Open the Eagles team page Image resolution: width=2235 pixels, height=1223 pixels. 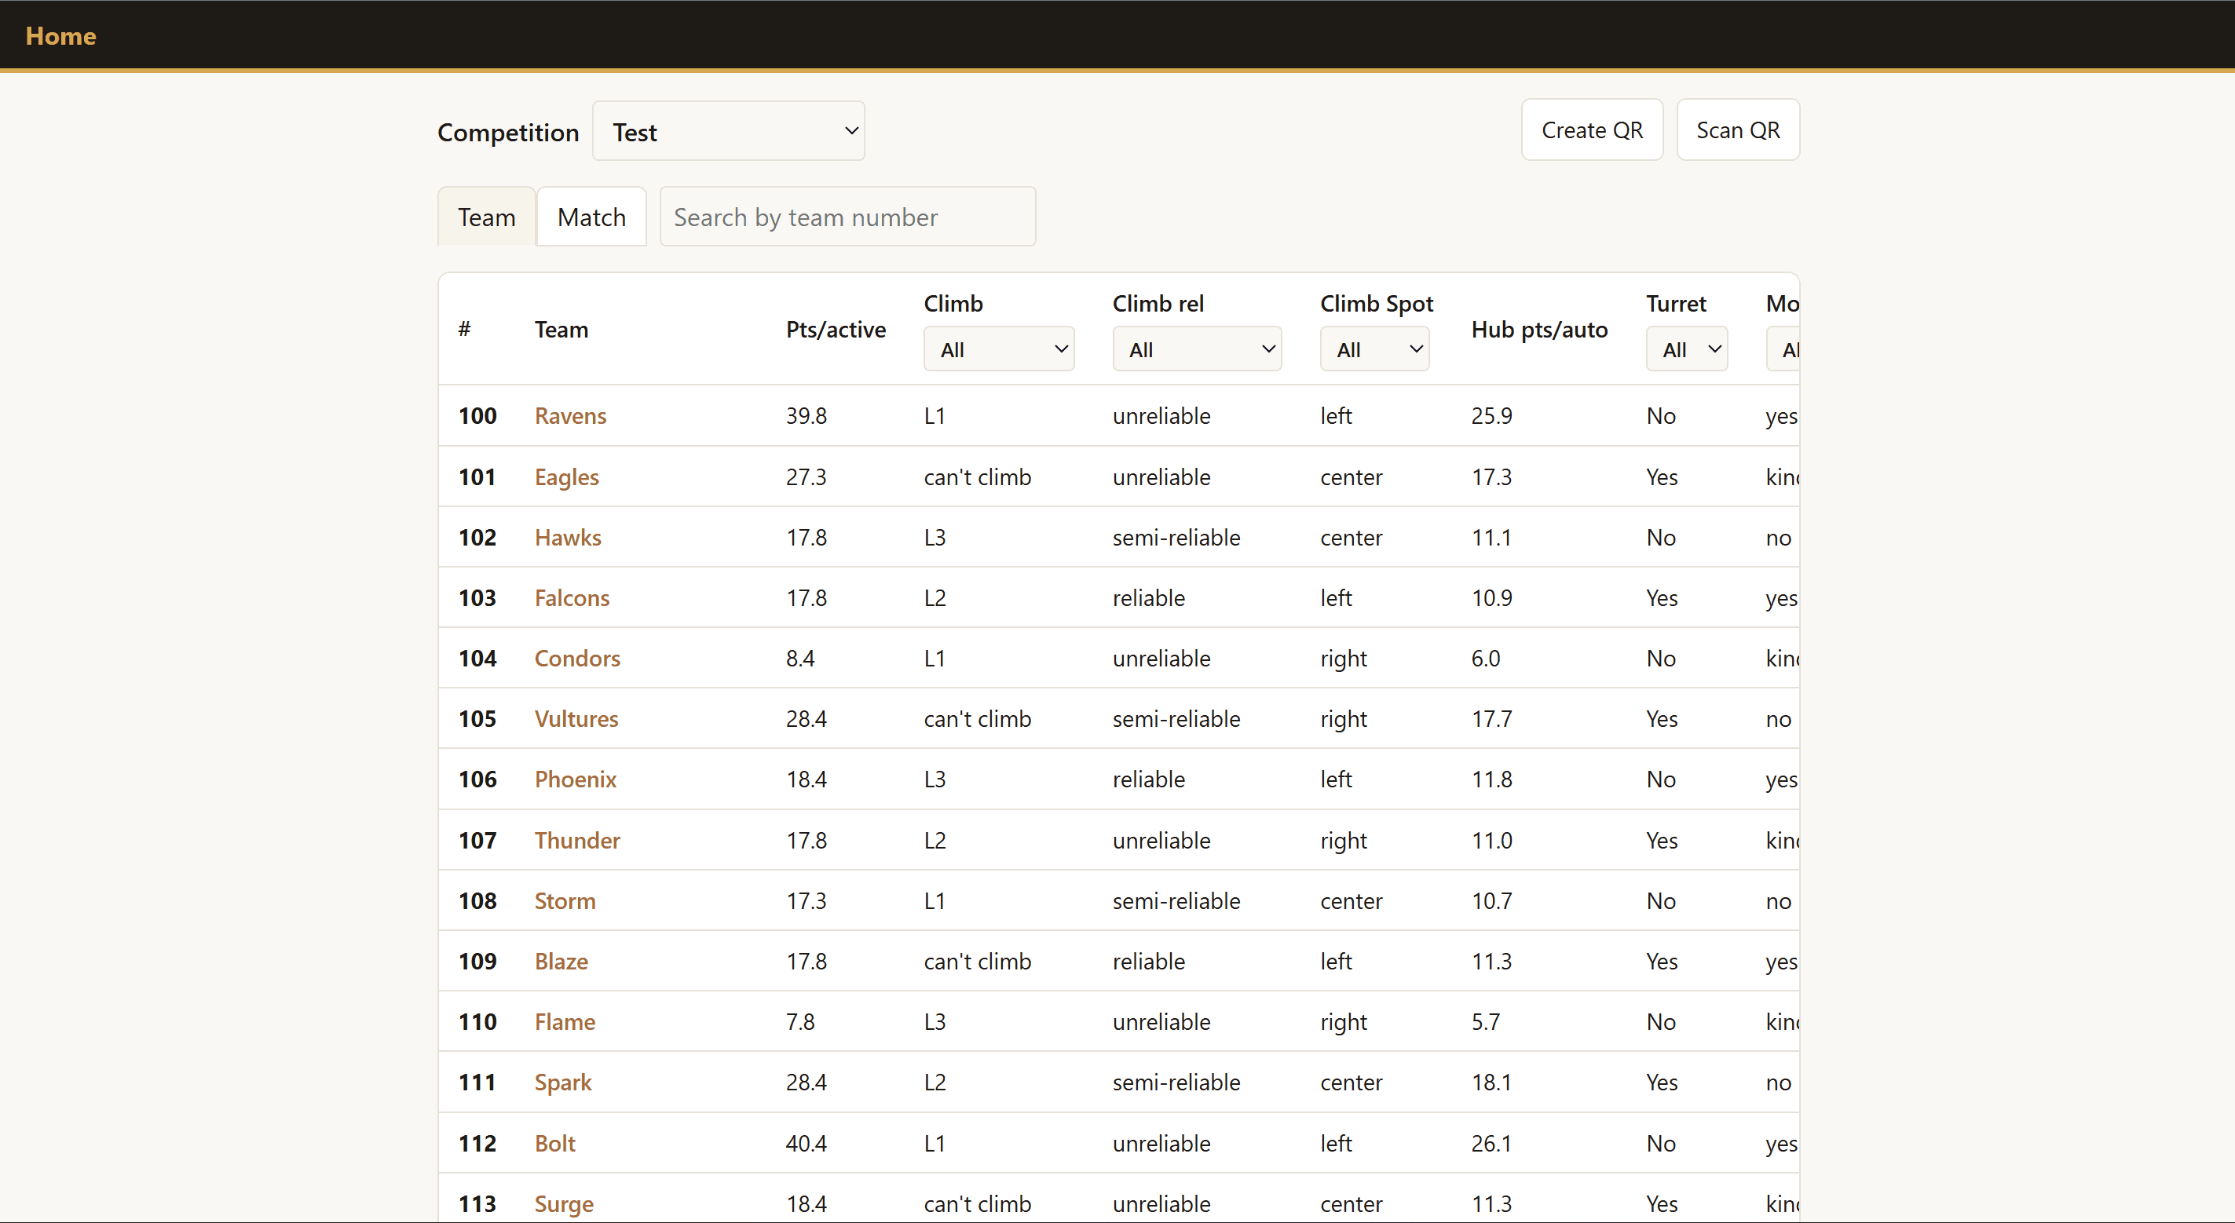click(566, 476)
